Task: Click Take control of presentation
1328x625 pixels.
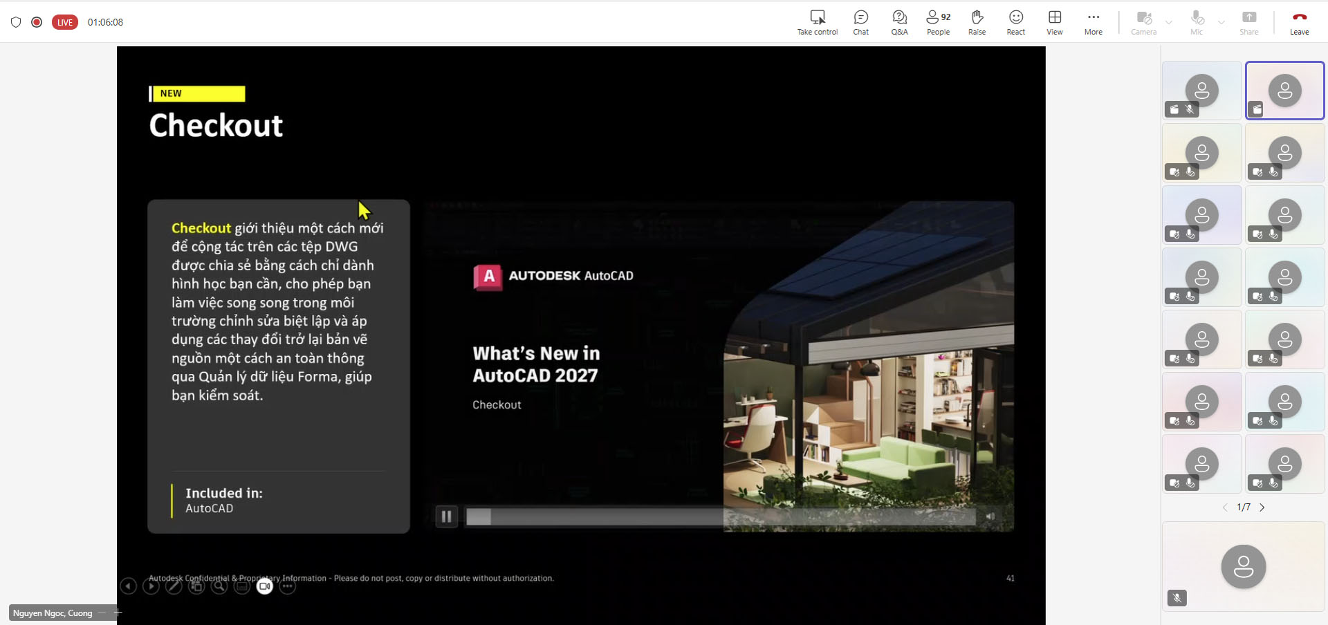Action: 818,22
